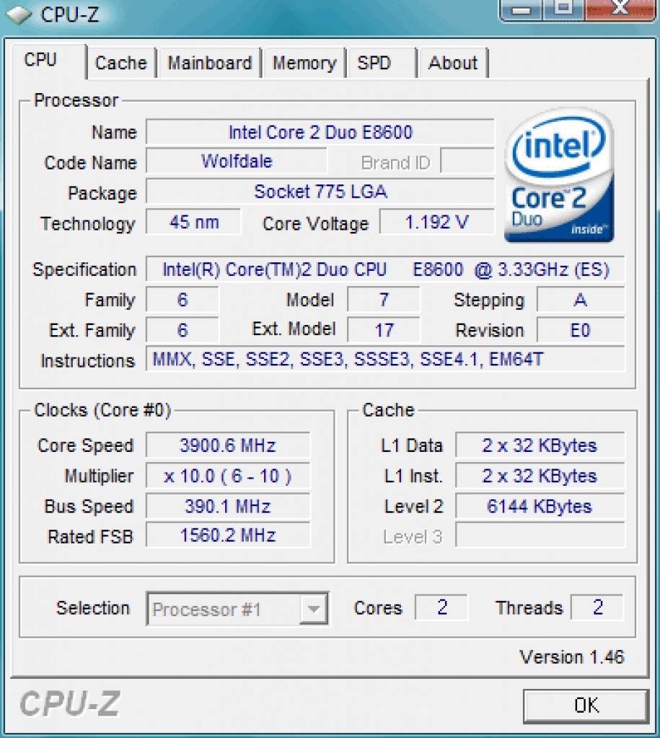Click the Package field Socket 775 LGA
This screenshot has width=660, height=738.
click(x=320, y=192)
